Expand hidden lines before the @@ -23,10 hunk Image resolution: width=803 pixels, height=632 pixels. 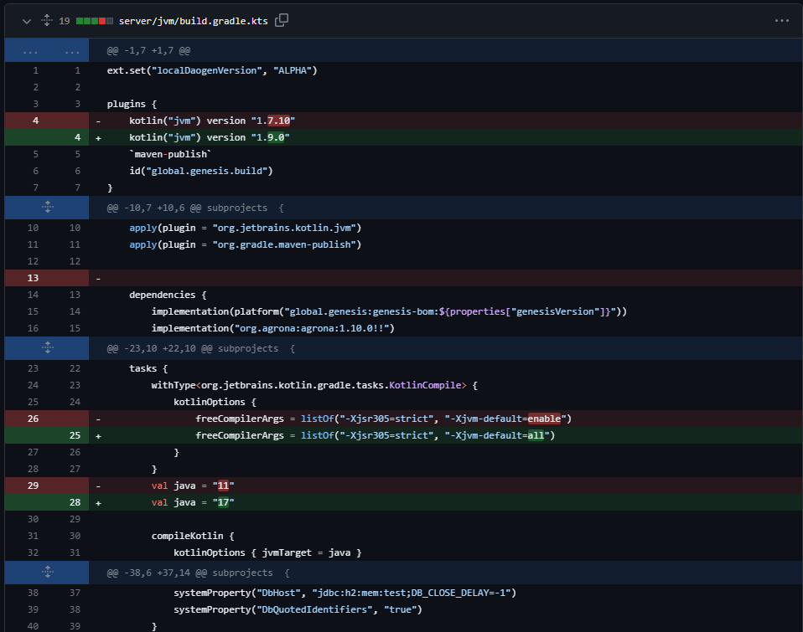coord(47,347)
